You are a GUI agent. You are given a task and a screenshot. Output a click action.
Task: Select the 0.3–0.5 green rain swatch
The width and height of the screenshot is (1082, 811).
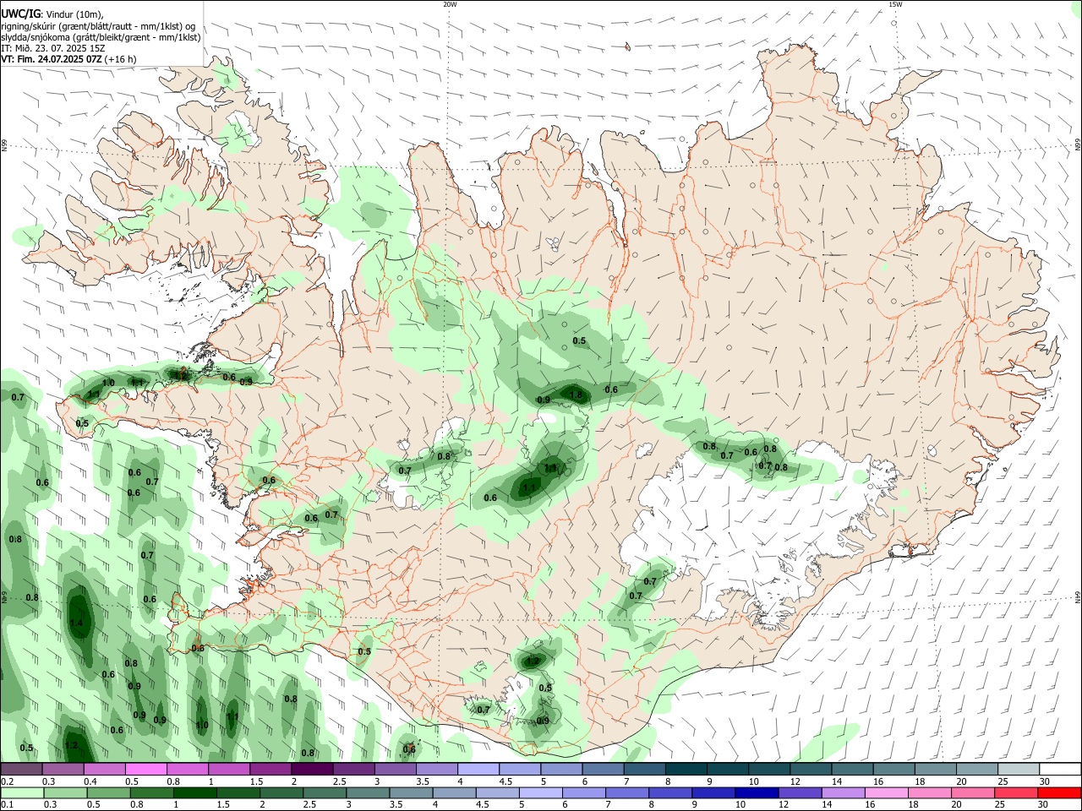(x=65, y=793)
